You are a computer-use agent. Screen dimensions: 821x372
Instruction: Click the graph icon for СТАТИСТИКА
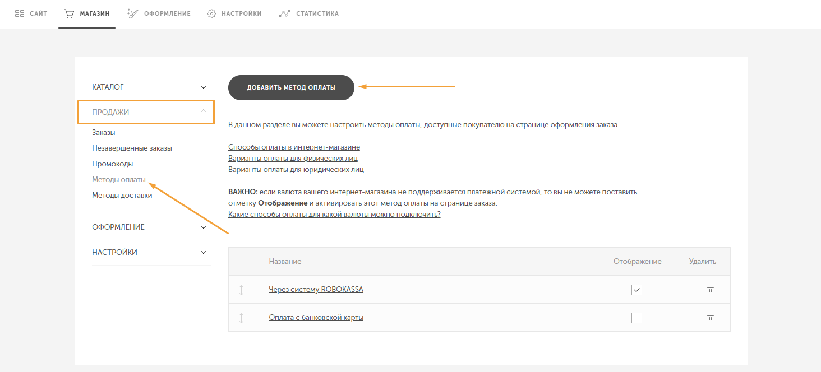pos(284,13)
